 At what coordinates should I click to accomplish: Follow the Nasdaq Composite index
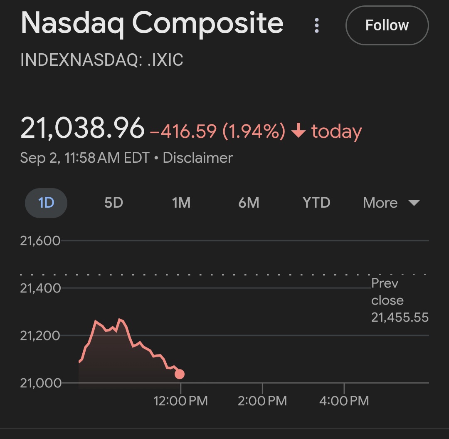387,25
